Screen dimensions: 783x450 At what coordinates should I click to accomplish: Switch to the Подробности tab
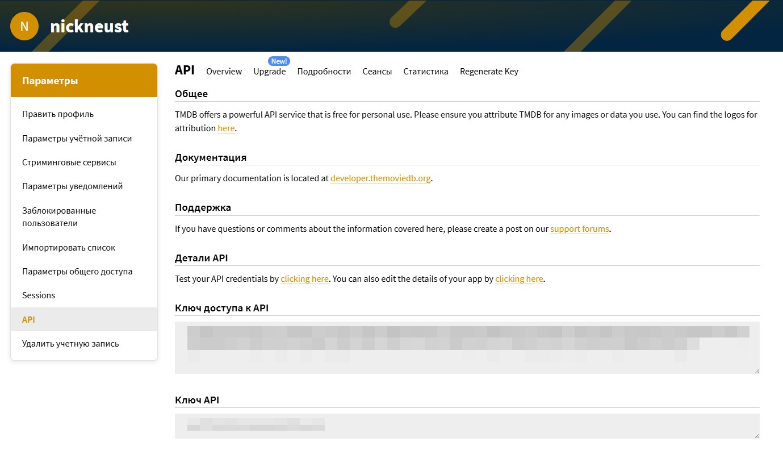pyautogui.click(x=324, y=72)
